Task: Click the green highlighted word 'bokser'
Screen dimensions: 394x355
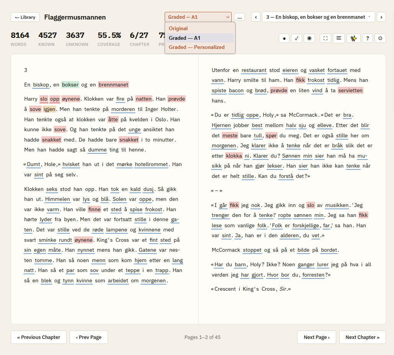Action: 70,85
